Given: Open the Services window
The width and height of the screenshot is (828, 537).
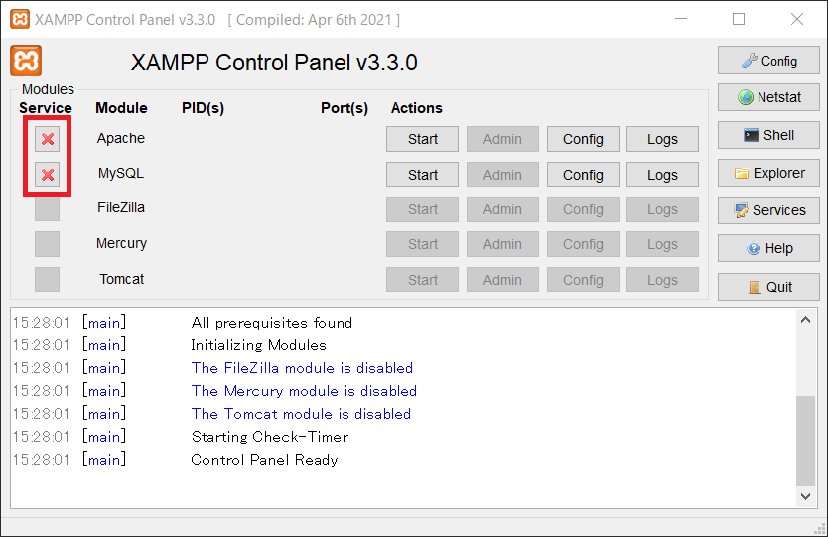Looking at the screenshot, I should pyautogui.click(x=768, y=210).
